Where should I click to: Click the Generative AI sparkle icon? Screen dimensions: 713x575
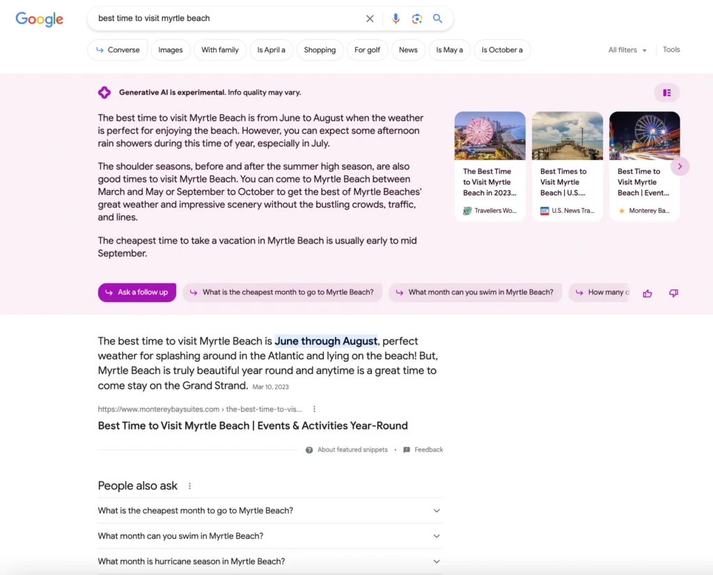tap(104, 92)
